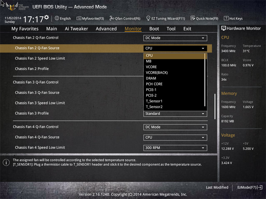
Task: Click the Hardware Monitor display icon
Action: coord(224,29)
